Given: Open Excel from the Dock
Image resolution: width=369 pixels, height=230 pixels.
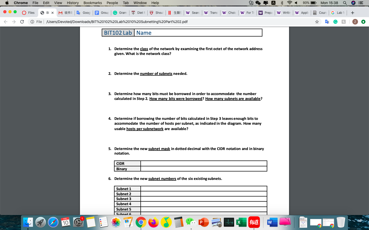Looking at the screenshot, I should (x=241, y=222).
